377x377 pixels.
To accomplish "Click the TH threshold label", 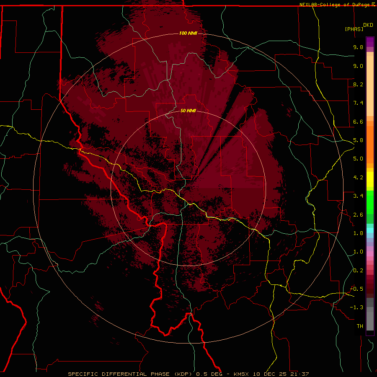I will point(360,326).
